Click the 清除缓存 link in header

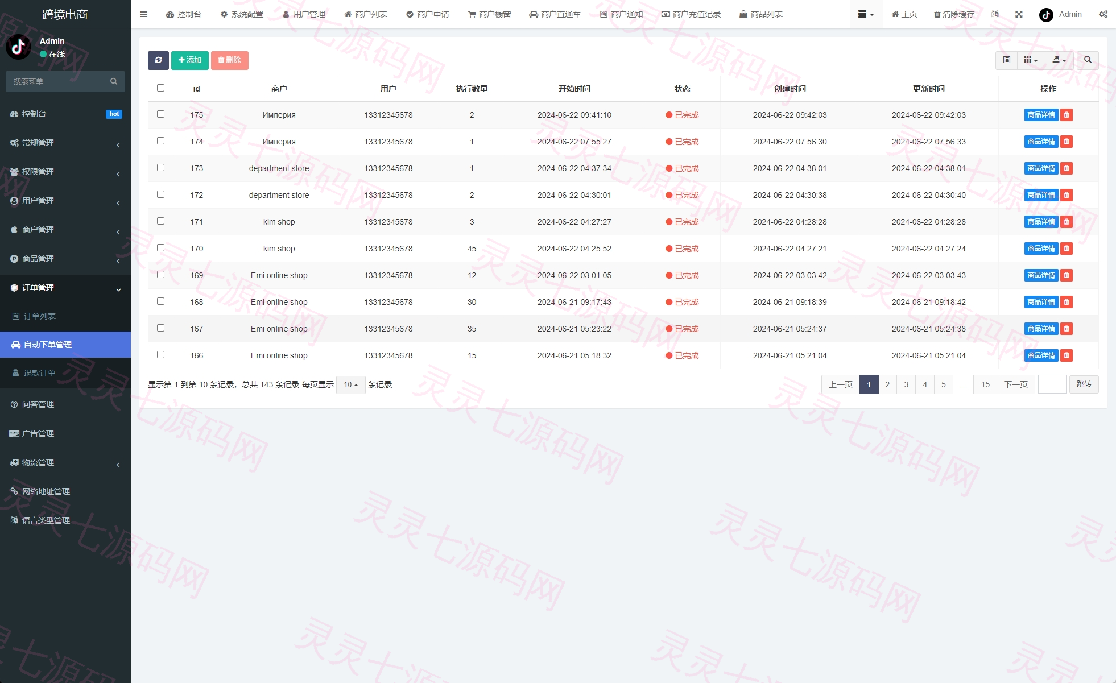(954, 14)
